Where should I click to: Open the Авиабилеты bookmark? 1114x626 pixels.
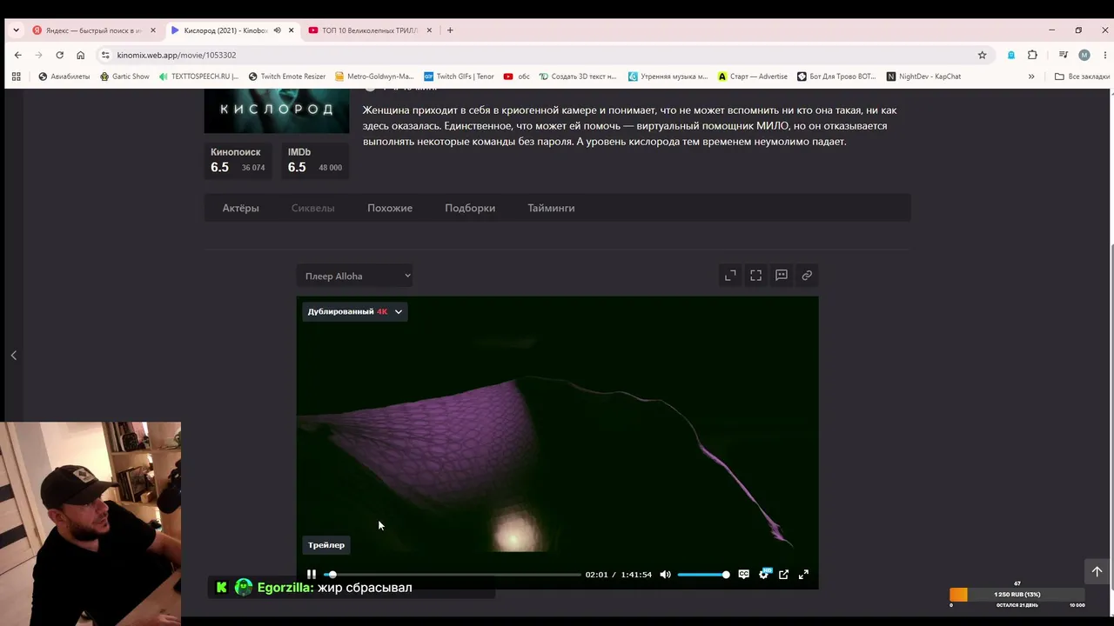click(x=64, y=77)
